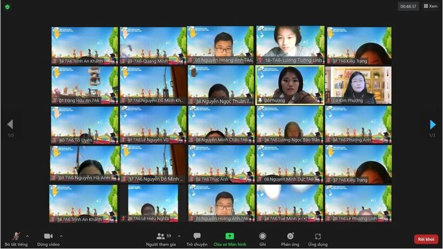
Task: Unmute microphone with Bỏ tắt tiếng
Action: coord(16,237)
